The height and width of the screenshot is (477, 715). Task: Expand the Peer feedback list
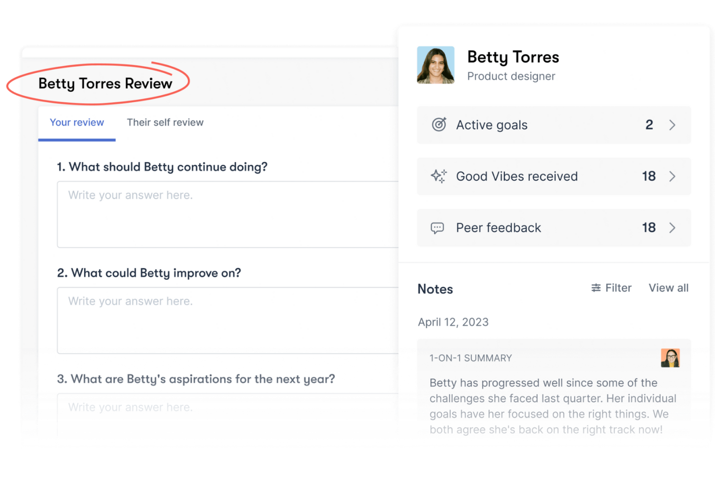coord(672,228)
